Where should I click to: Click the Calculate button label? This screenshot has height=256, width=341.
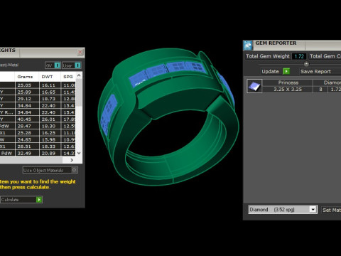tap(10, 200)
